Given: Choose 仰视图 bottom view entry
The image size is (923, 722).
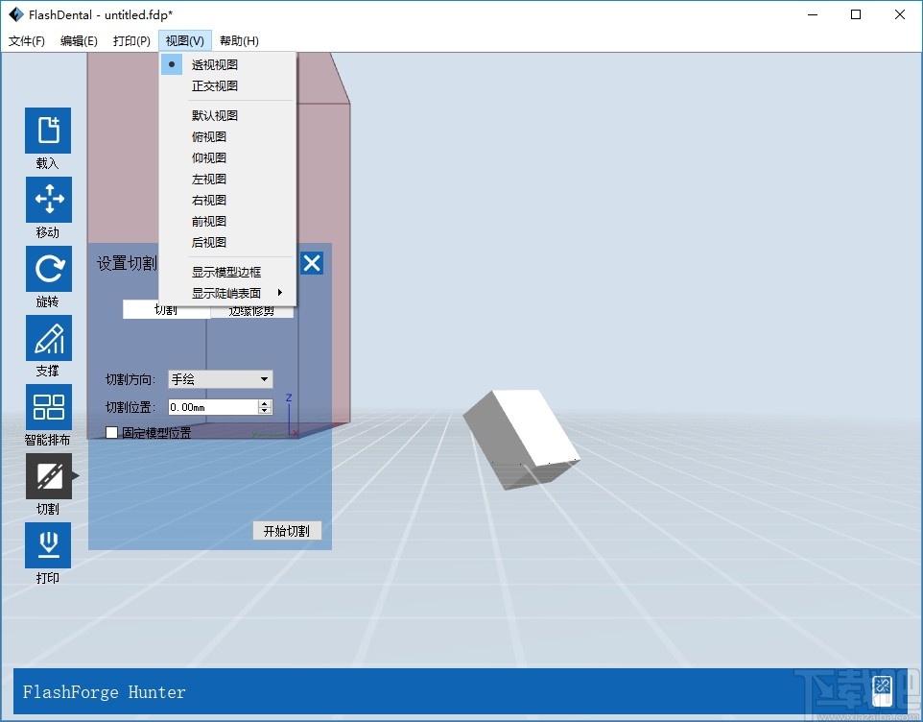Looking at the screenshot, I should (x=227, y=157).
